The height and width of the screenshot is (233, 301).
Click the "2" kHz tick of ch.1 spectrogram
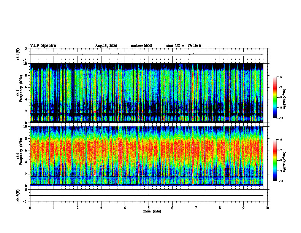tap(26, 111)
